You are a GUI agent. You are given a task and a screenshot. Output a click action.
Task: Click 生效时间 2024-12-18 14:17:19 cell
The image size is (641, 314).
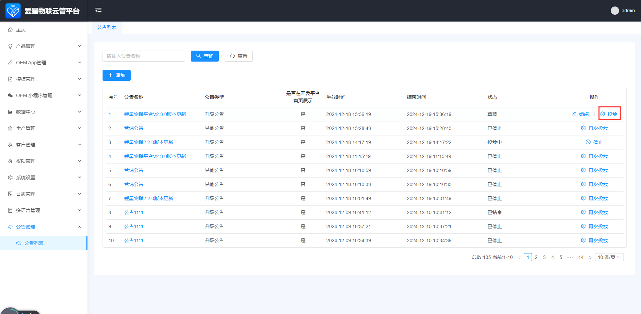click(348, 142)
